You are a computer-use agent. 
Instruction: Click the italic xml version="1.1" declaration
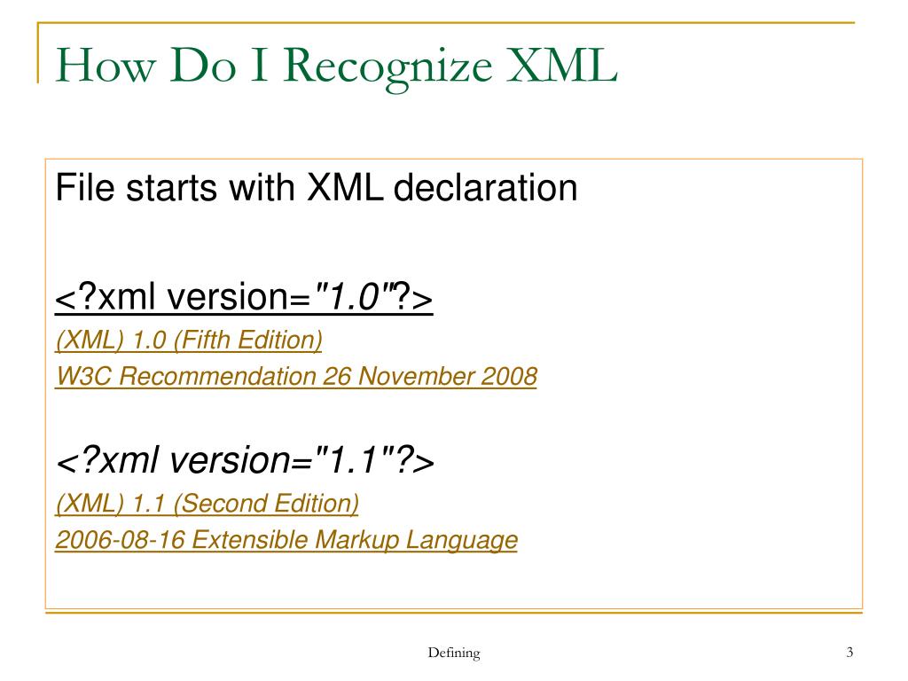245,460
